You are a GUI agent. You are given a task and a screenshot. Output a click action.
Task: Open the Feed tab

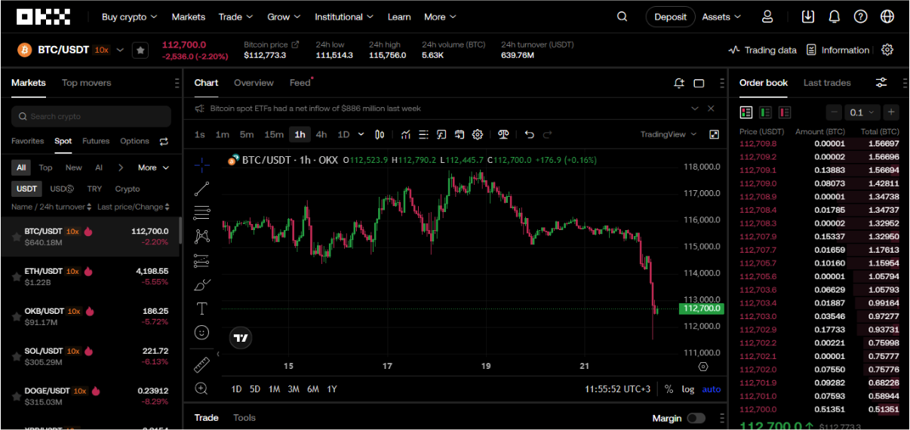(x=300, y=83)
